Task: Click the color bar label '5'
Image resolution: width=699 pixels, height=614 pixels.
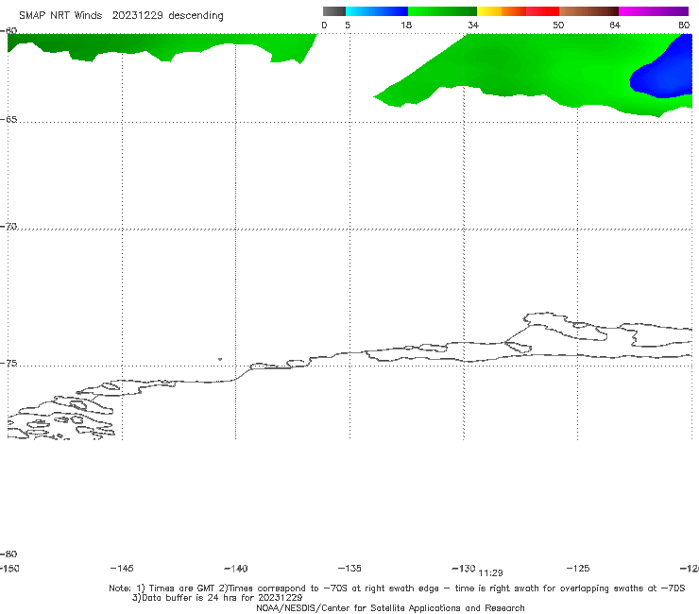Action: coord(348,26)
